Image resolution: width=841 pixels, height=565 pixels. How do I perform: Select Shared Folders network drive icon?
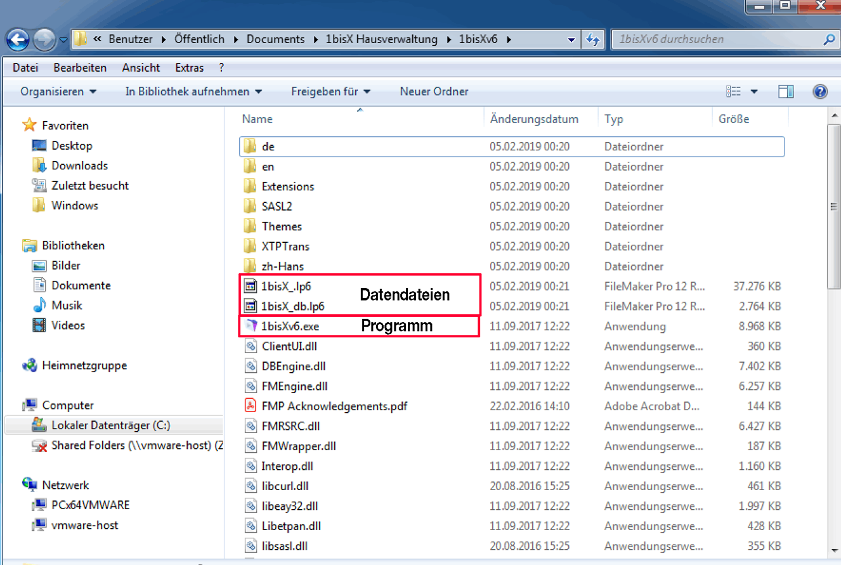39,446
